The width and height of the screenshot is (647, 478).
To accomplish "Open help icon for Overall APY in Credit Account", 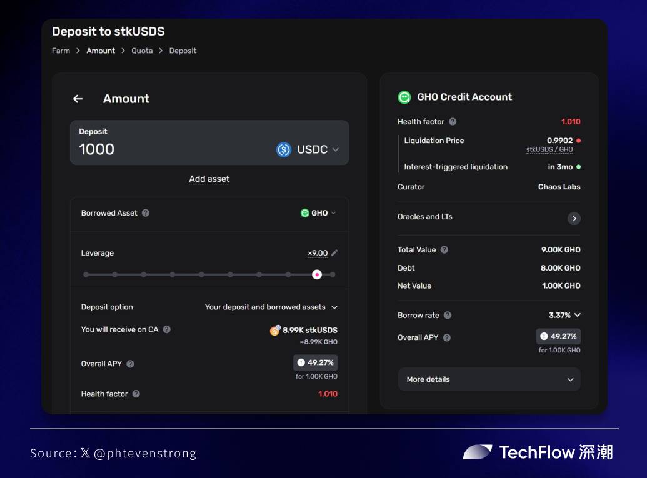I will click(x=447, y=337).
